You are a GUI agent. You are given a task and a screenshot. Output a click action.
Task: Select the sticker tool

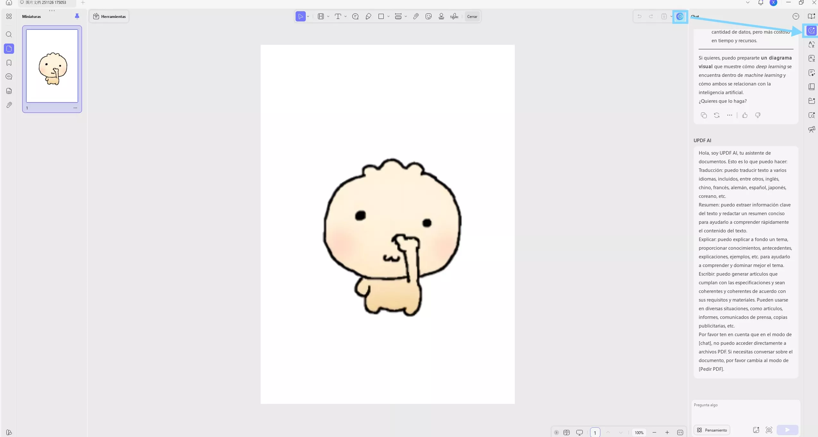(429, 16)
